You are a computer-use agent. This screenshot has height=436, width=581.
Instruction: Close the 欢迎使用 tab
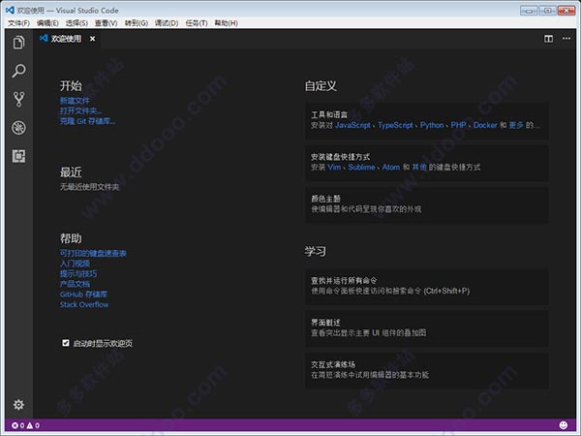pos(92,39)
